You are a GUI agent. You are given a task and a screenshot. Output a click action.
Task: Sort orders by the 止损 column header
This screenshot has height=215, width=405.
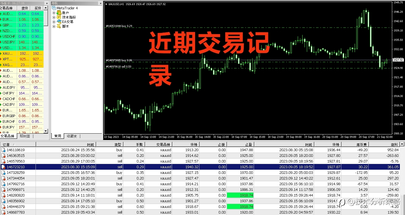click(213, 144)
